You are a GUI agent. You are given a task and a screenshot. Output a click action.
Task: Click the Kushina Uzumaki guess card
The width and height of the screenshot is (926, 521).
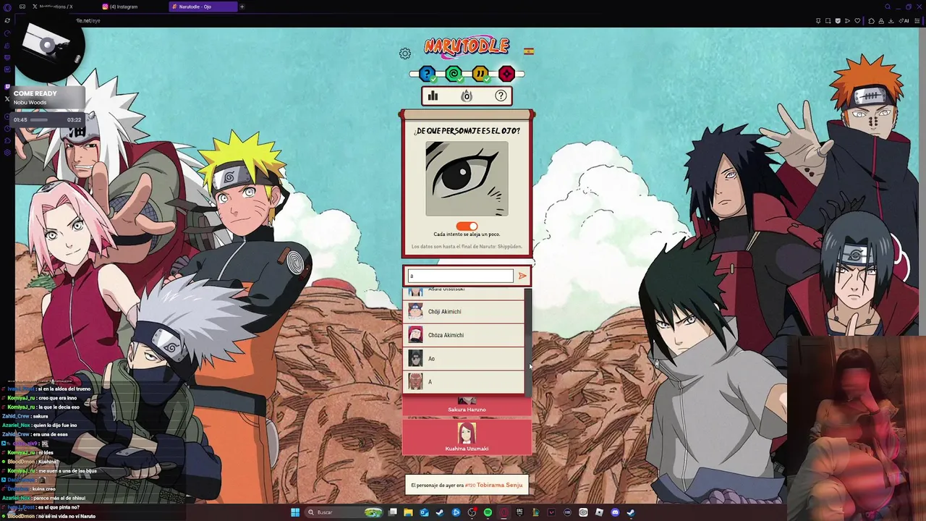click(467, 437)
